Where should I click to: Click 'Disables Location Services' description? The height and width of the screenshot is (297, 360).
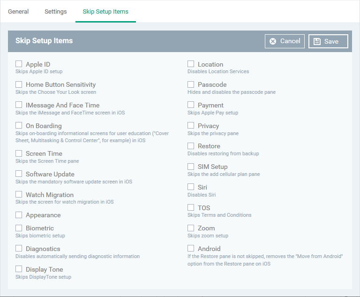click(x=218, y=71)
